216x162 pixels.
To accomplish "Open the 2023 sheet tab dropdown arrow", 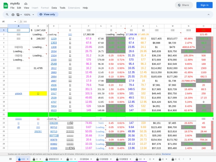I will point(61,159).
